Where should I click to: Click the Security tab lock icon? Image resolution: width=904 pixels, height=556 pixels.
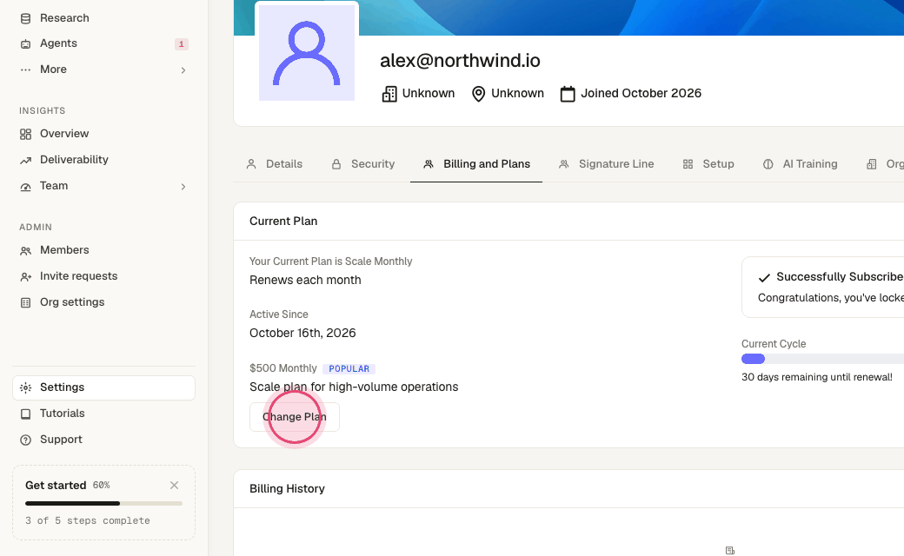coord(336,165)
